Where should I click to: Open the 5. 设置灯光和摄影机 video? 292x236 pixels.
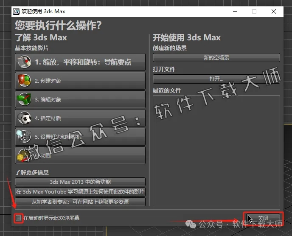tap(80, 137)
